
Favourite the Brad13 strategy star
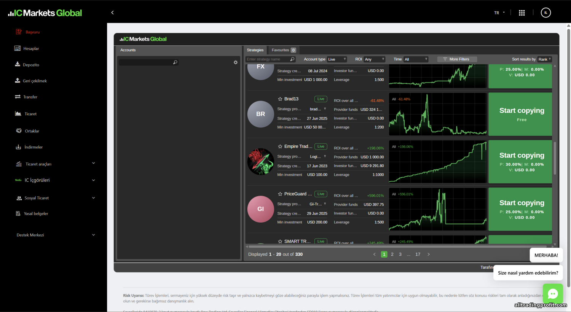tap(280, 99)
